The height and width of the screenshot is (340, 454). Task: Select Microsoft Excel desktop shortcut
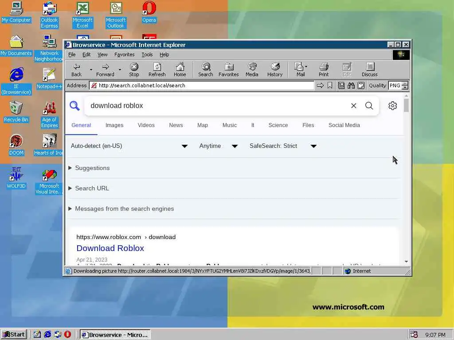click(82, 15)
